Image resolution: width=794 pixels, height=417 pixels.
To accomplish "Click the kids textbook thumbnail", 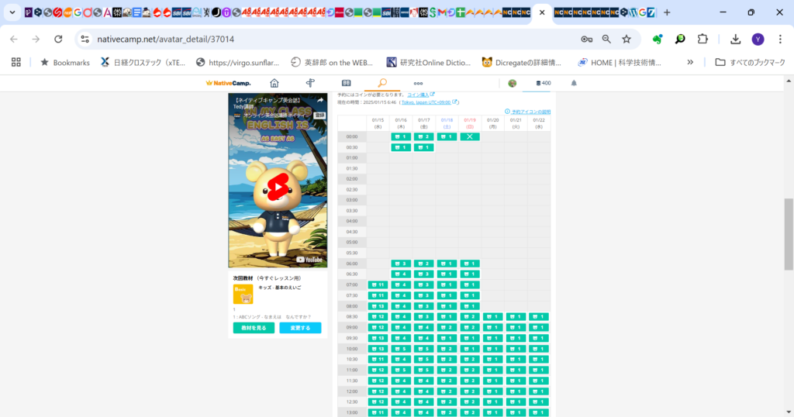I will [x=243, y=295].
